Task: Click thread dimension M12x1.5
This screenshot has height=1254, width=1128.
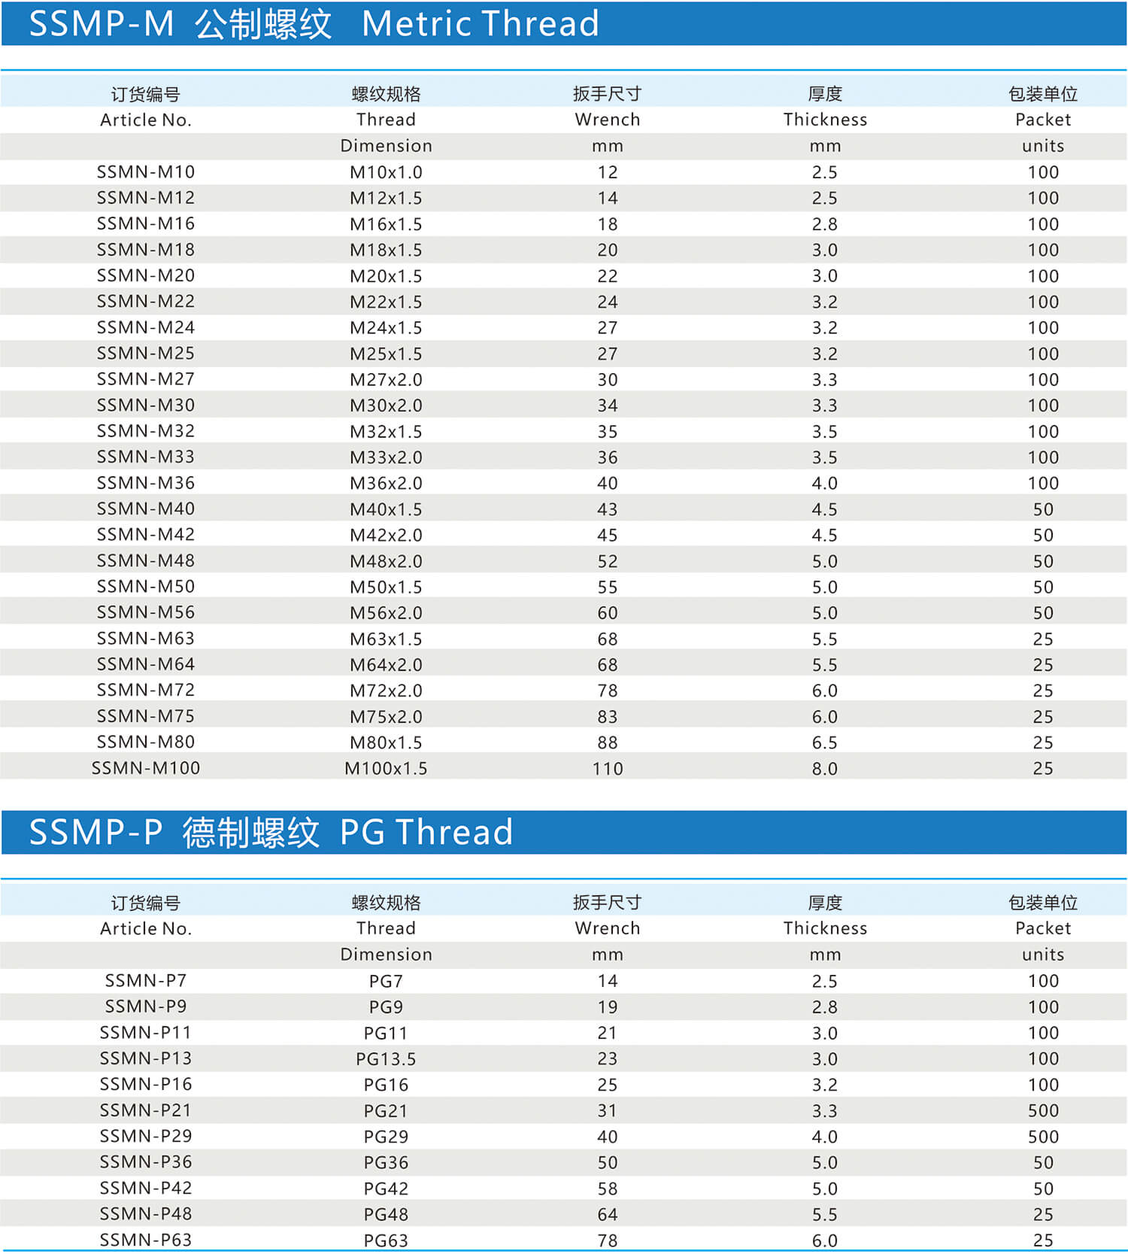Action: click(x=386, y=199)
